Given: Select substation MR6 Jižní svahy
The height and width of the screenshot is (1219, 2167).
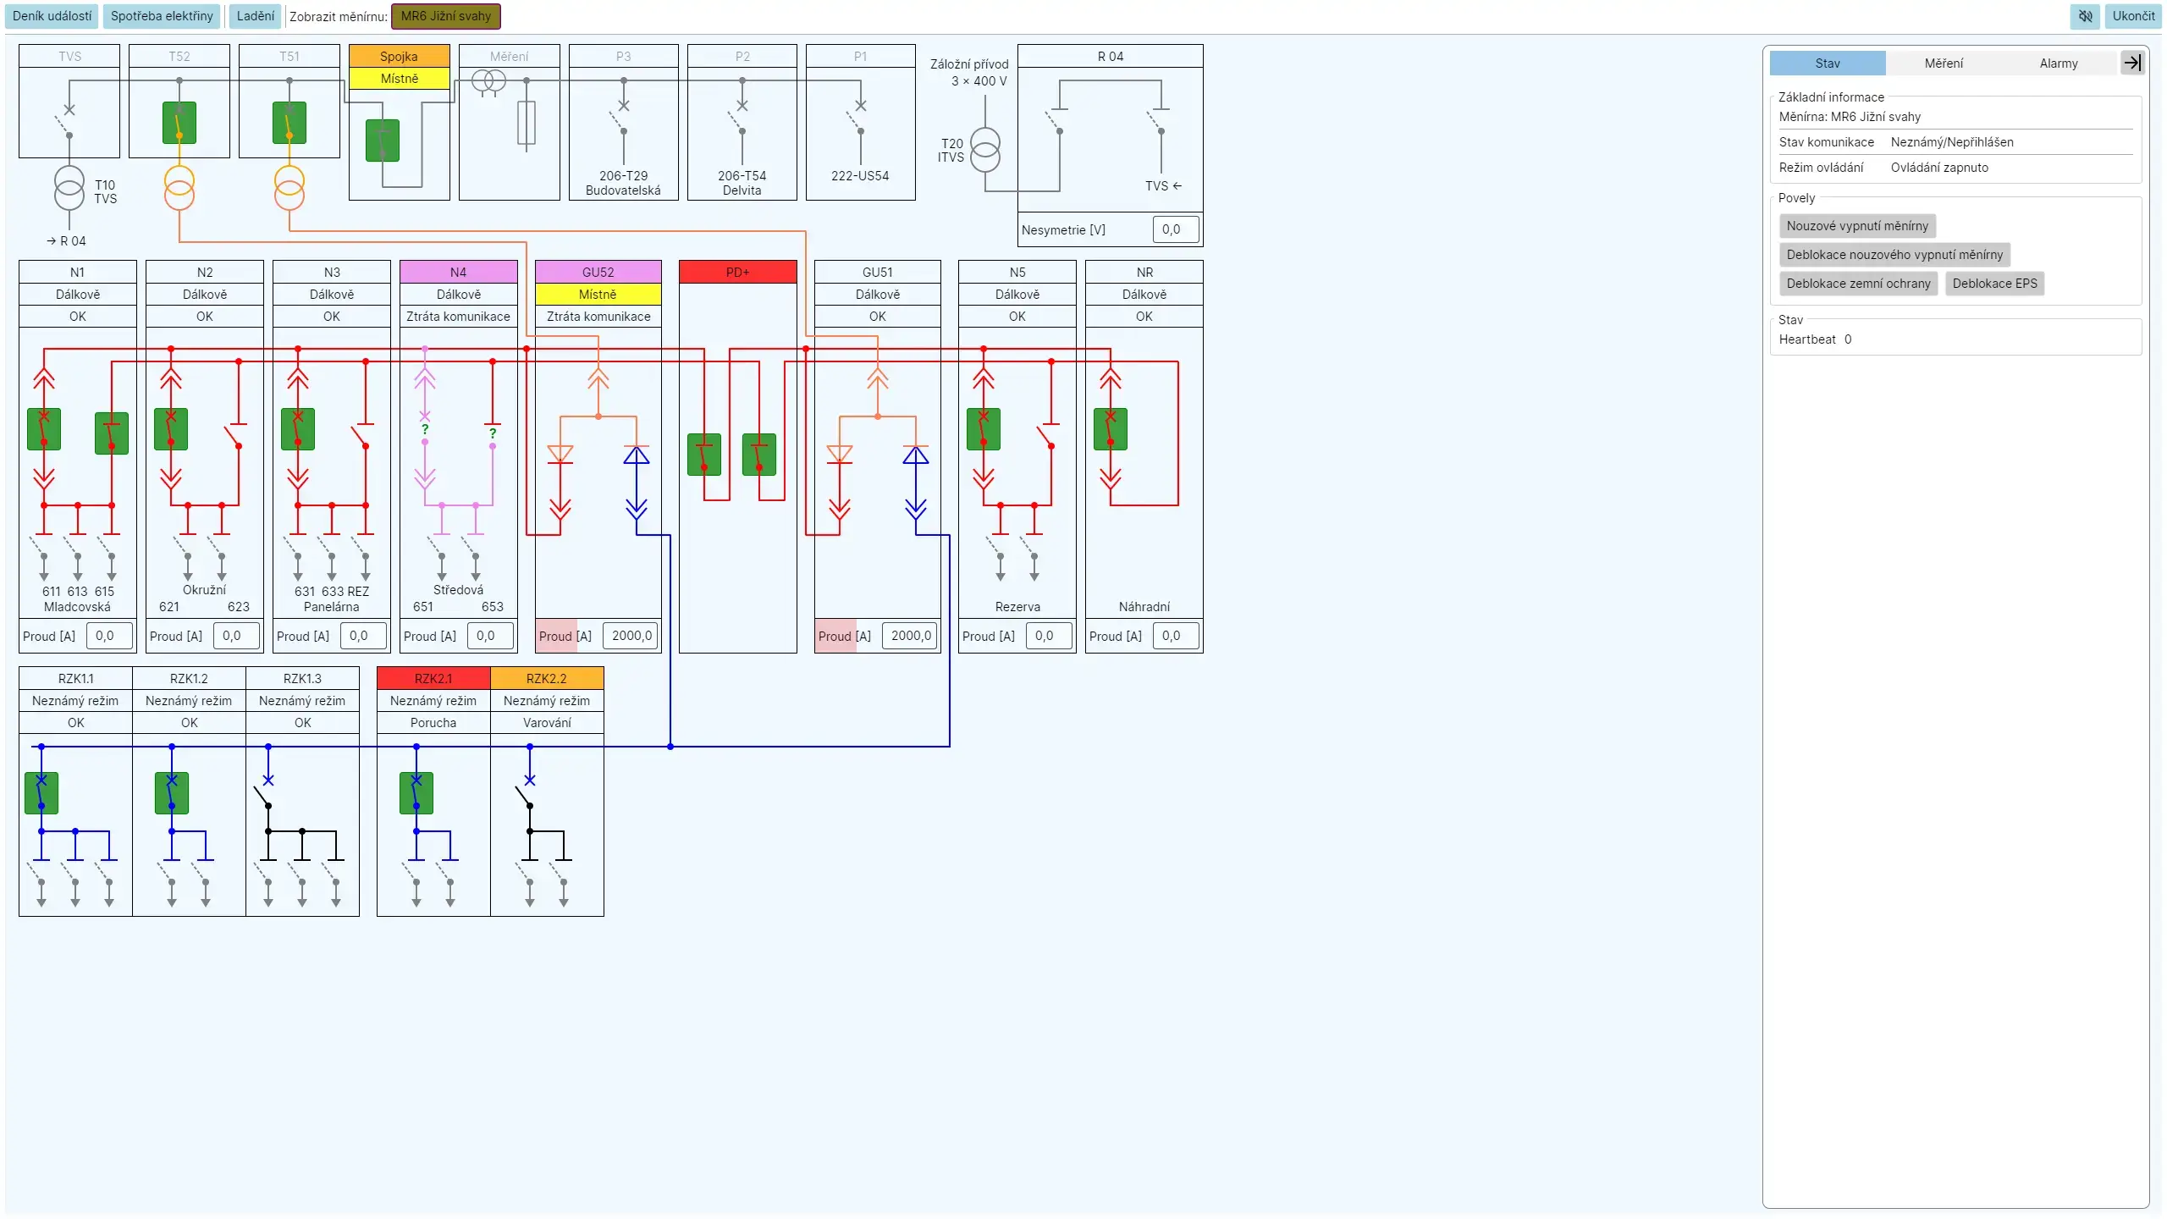Looking at the screenshot, I should [446, 16].
